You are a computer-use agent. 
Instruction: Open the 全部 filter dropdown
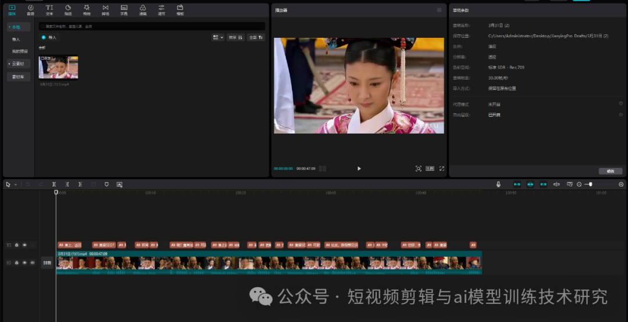(x=256, y=37)
